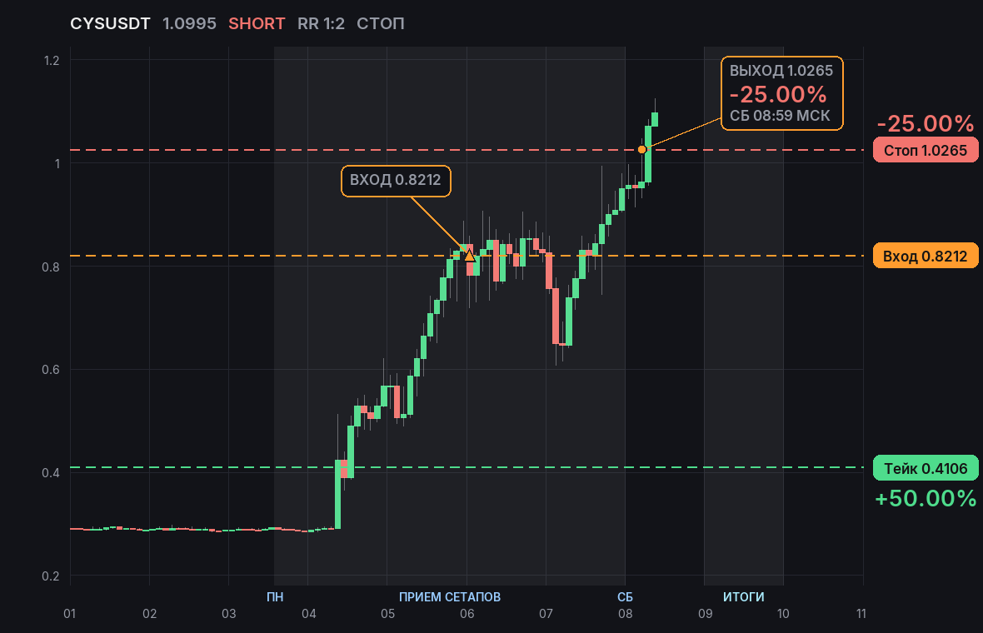Screen dimensions: 983x633
Task: Select the orange Вход 0.8212 price tag
Action: (926, 256)
